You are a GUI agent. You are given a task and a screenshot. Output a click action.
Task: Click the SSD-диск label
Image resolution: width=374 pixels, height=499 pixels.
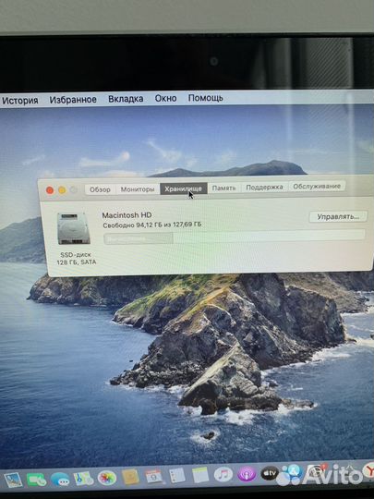click(76, 255)
